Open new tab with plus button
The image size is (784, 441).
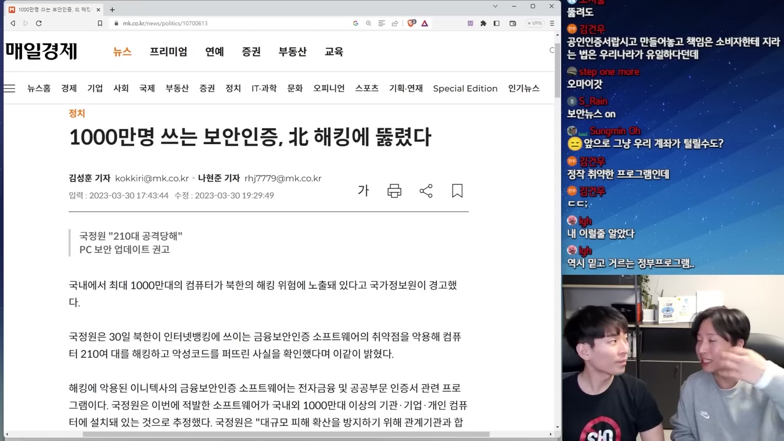pos(112,9)
